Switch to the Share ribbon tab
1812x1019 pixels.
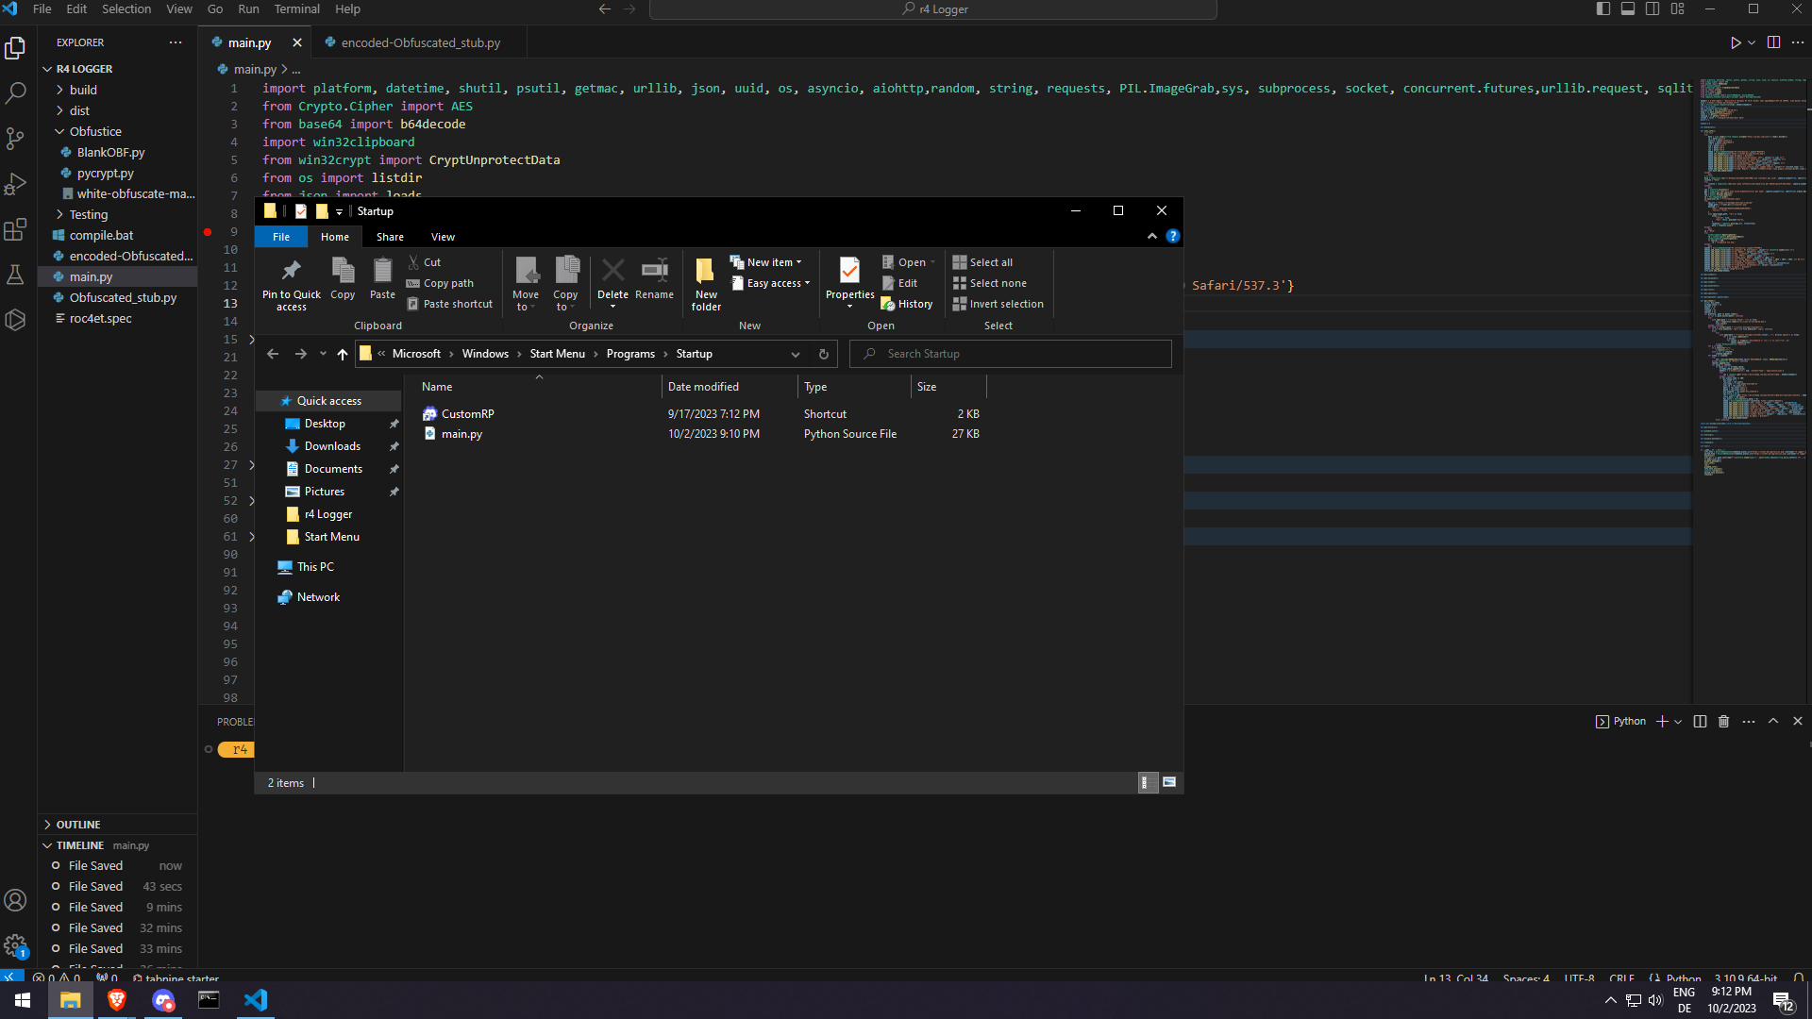[x=390, y=237]
